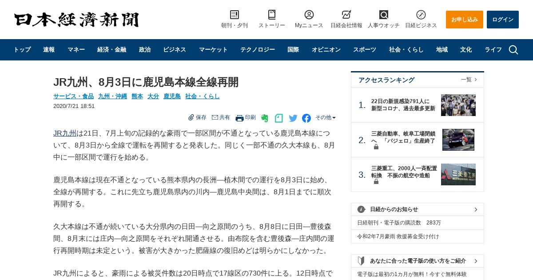Click the ログイン button

503,20
